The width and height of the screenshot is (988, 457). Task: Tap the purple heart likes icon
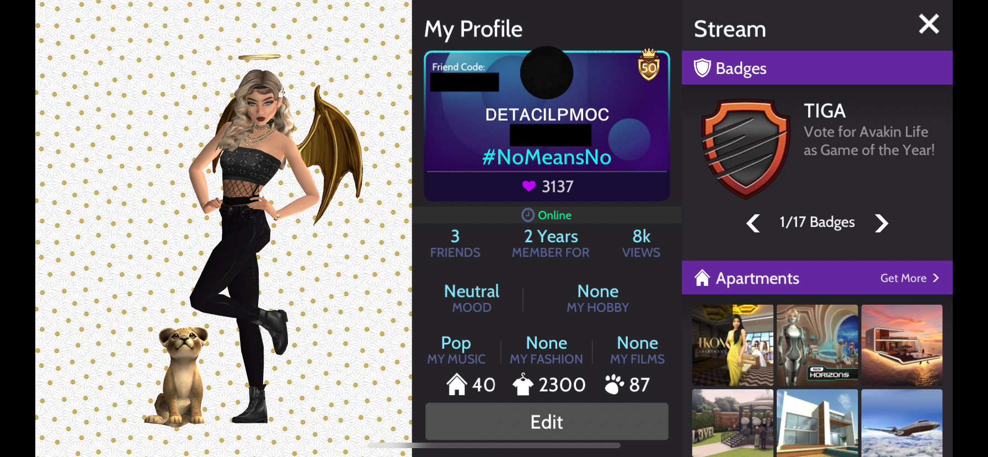coord(529,186)
